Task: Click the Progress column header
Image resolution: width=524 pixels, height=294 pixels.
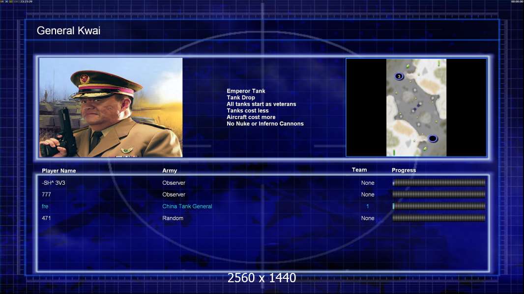Action: pyautogui.click(x=404, y=170)
